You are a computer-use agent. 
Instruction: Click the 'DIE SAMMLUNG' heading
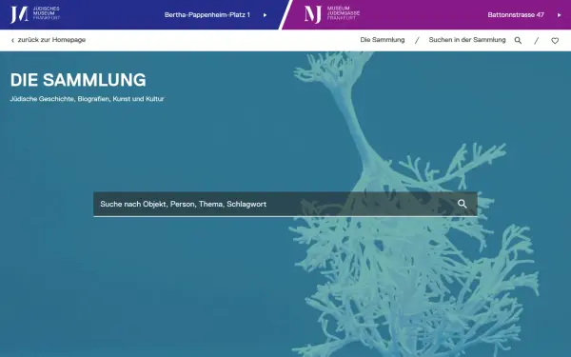pyautogui.click(x=78, y=80)
